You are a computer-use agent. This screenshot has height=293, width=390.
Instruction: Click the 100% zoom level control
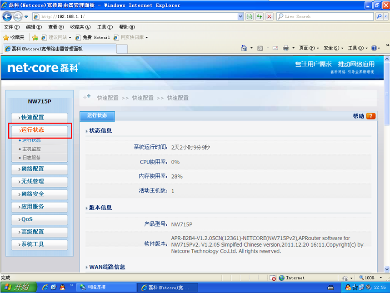pyautogui.click(x=370, y=278)
